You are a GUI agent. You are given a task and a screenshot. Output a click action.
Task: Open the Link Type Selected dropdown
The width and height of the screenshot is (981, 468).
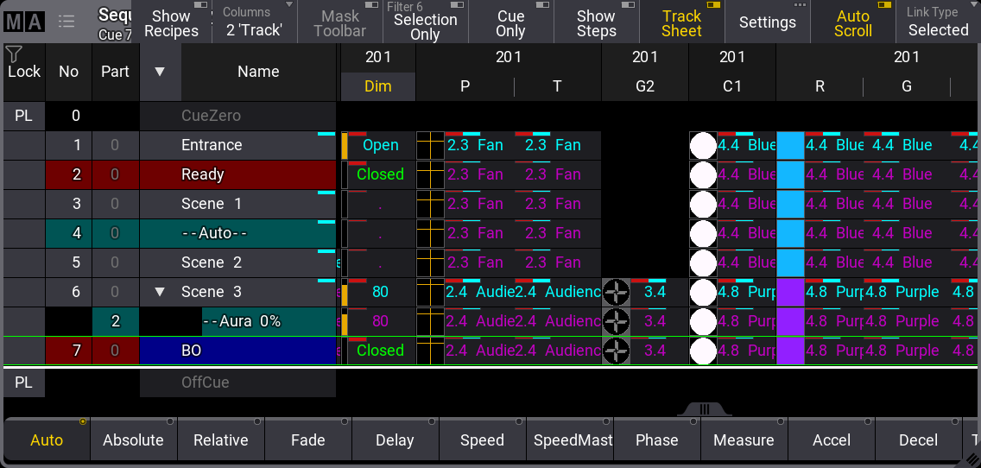[938, 22]
